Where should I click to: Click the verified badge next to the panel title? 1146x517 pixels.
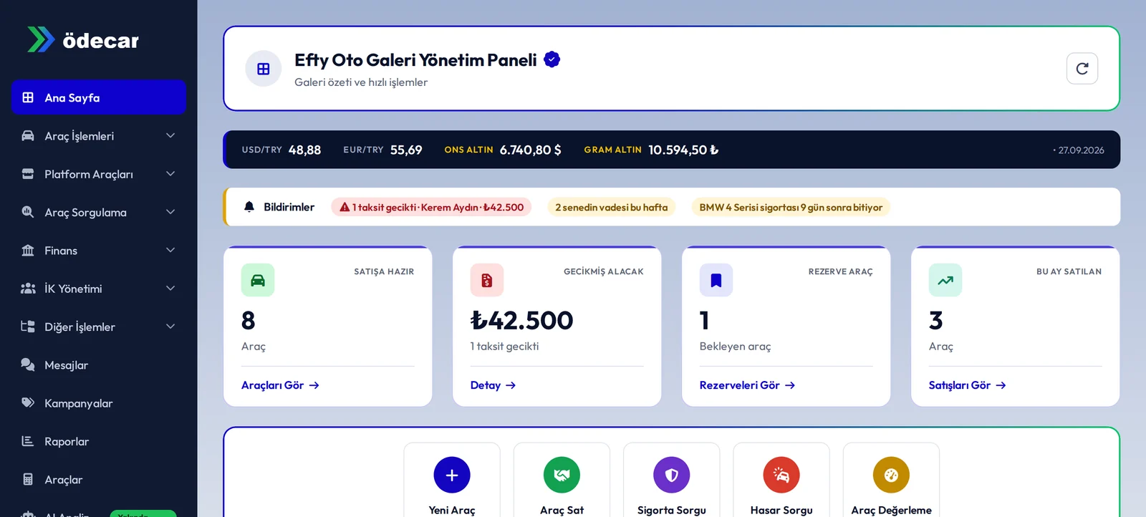pos(552,59)
